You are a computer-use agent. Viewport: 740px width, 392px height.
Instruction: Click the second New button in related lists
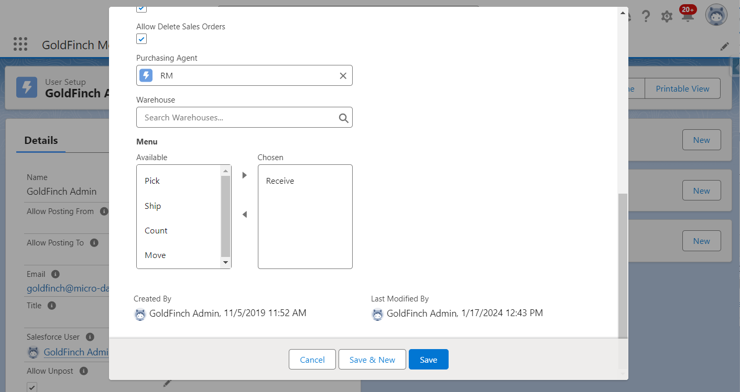pyautogui.click(x=702, y=191)
